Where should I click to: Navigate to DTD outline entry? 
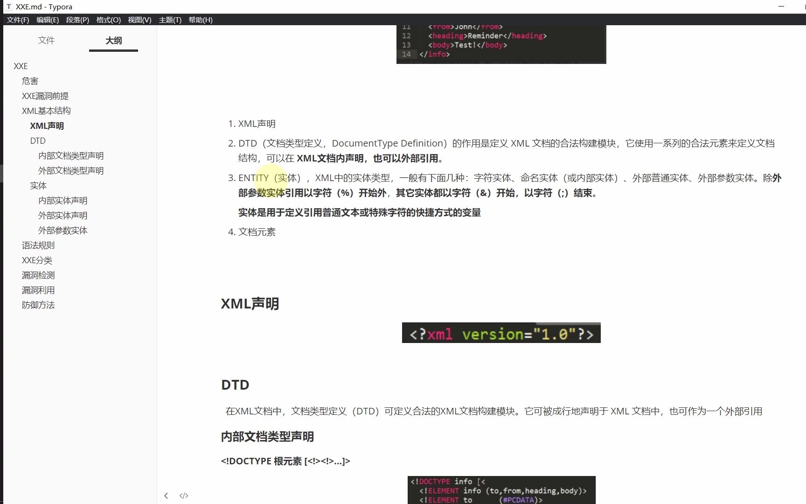38,141
